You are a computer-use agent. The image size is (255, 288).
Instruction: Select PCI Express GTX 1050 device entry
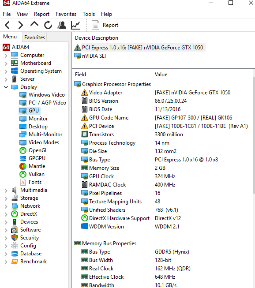coord(139,48)
